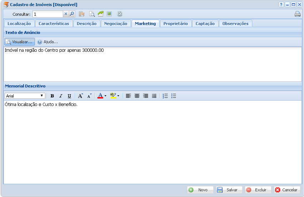Toggle underline formatting

click(69, 96)
